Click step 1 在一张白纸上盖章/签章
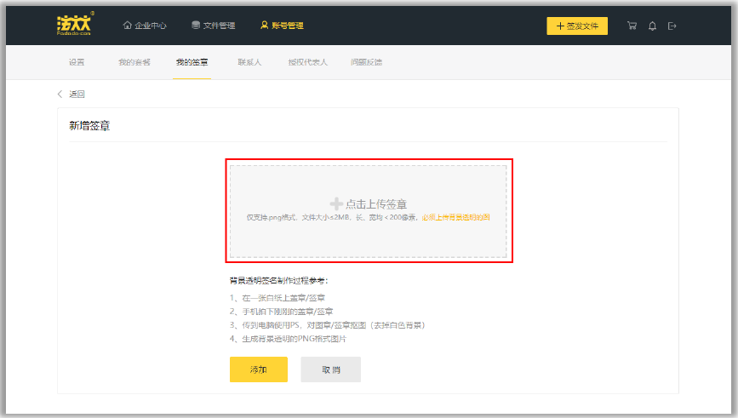This screenshot has width=738, height=418. pos(277,298)
